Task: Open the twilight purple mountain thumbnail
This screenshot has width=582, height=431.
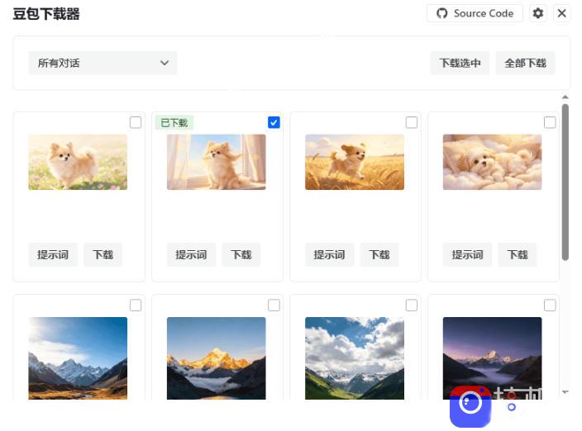Action: tap(492, 358)
